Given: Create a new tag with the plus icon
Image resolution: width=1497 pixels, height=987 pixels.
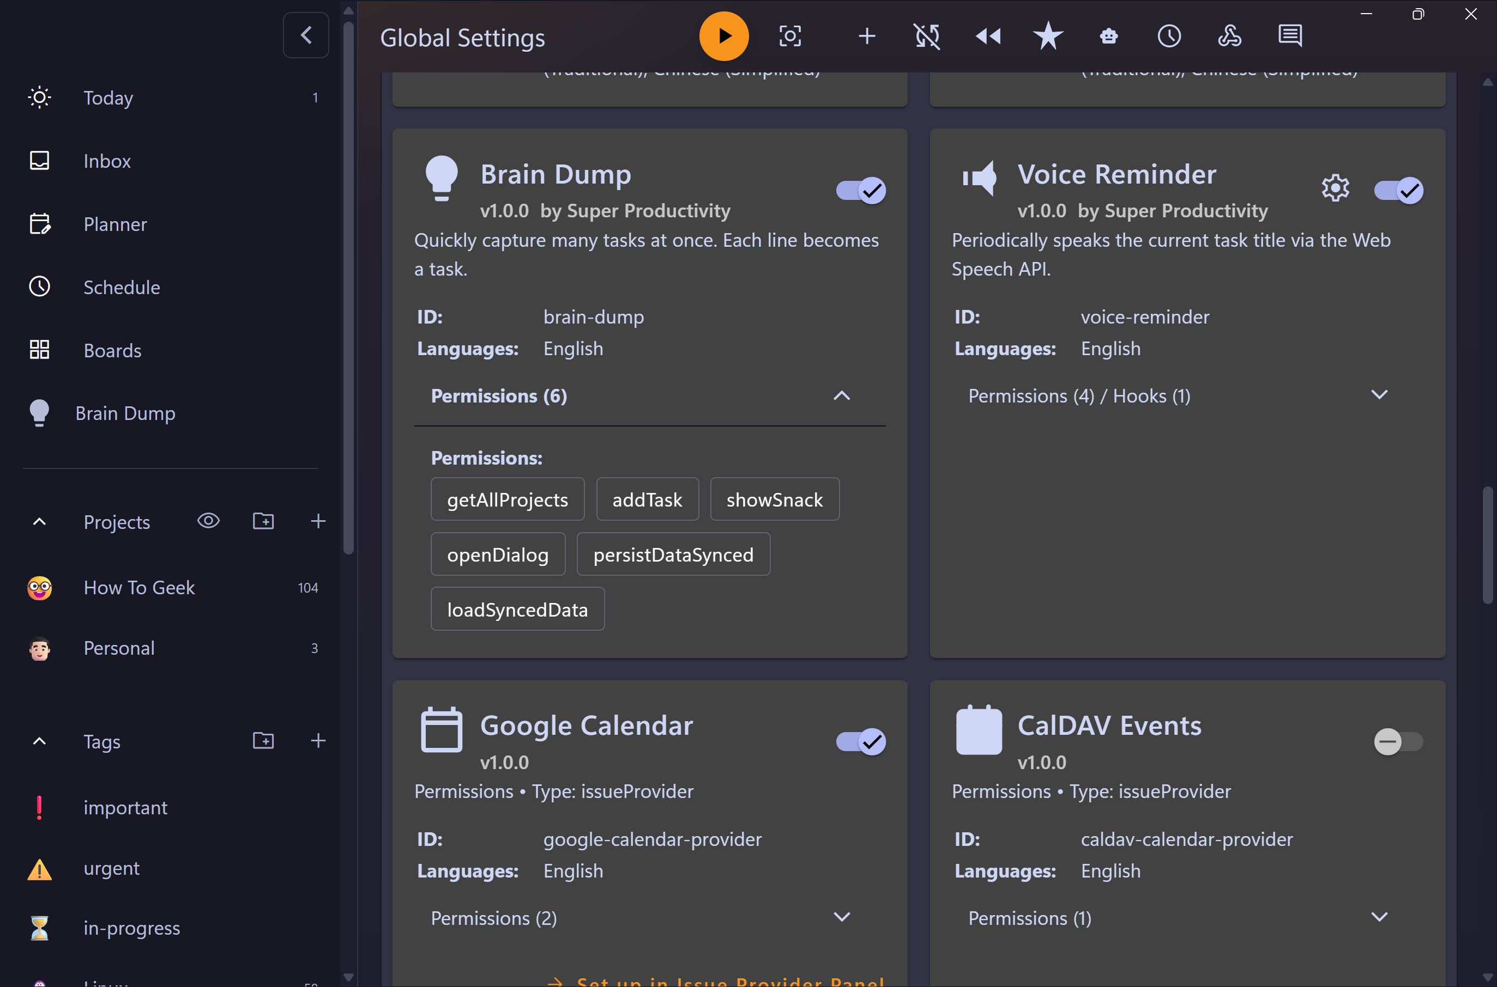Looking at the screenshot, I should [x=318, y=741].
